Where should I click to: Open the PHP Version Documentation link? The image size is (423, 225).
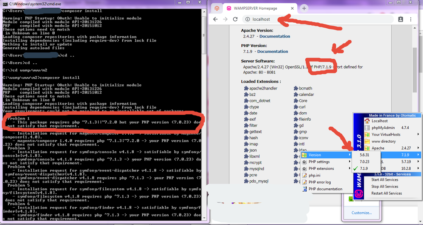coord(272,52)
